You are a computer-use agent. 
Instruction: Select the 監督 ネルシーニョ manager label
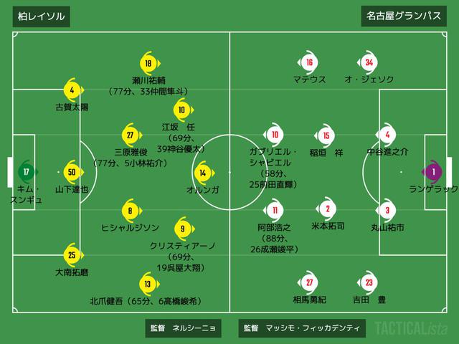click(x=184, y=328)
